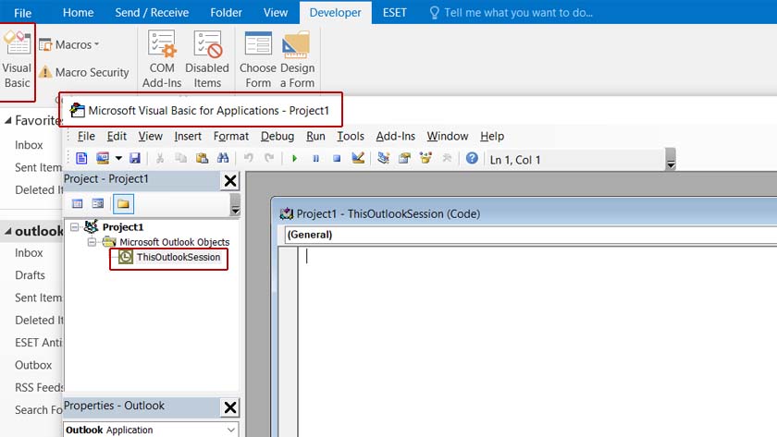Screen dimensions: 777x437
Task: Click the Cut scissors icon
Action: pyautogui.click(x=160, y=158)
